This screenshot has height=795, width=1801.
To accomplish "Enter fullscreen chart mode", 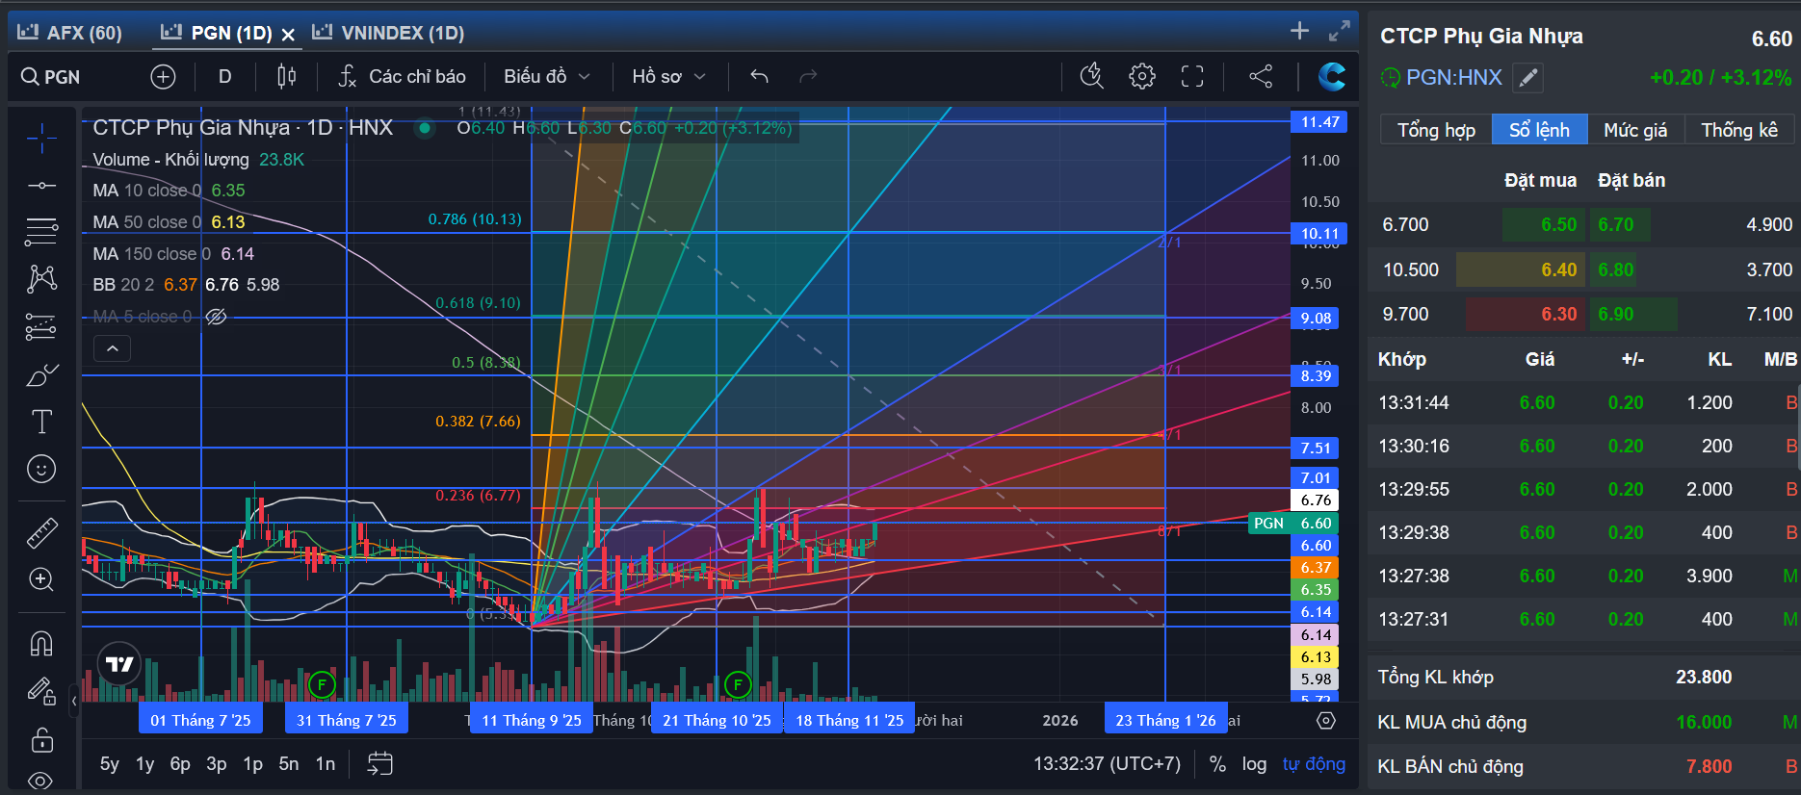I will point(1192,76).
